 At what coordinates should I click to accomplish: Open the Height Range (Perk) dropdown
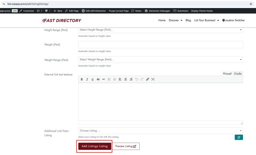click(x=160, y=30)
